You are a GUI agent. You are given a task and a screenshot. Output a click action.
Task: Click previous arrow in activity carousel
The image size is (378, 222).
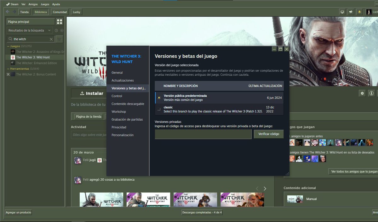click(x=257, y=188)
